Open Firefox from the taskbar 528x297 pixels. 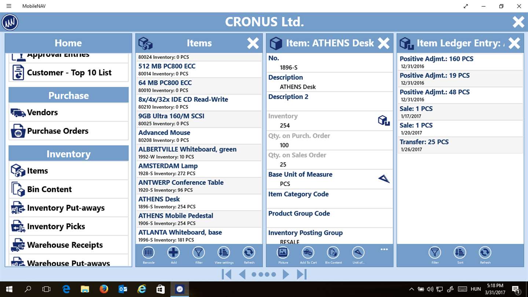coord(104,289)
